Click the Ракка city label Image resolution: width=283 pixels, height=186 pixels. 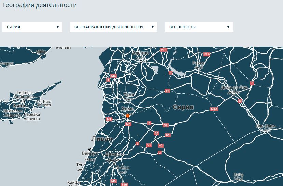pos(198,63)
